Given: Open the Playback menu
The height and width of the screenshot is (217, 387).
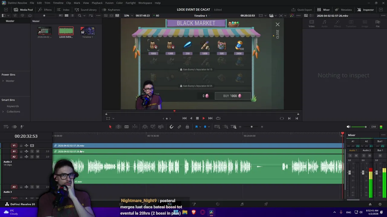Looking at the screenshot, I should point(97,3).
